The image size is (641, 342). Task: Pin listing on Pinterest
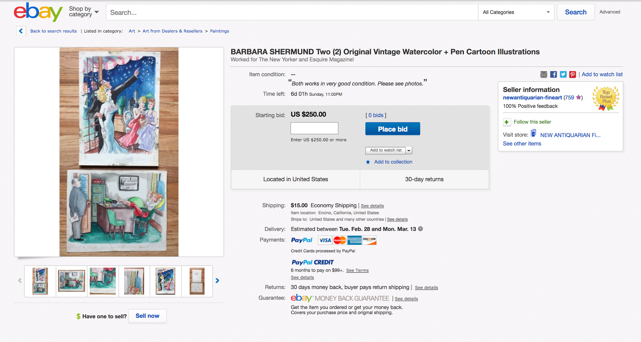pos(572,74)
